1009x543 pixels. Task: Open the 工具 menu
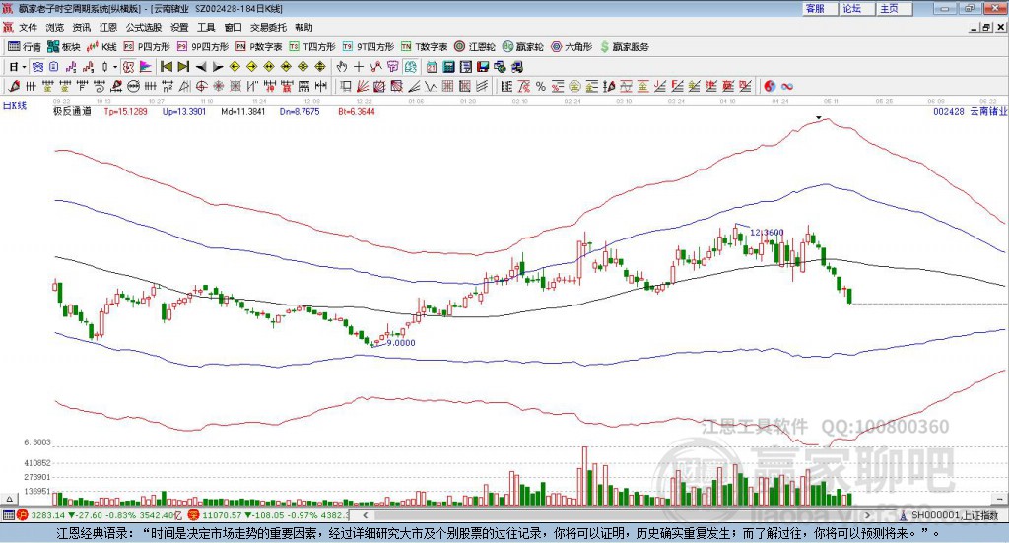click(x=206, y=27)
